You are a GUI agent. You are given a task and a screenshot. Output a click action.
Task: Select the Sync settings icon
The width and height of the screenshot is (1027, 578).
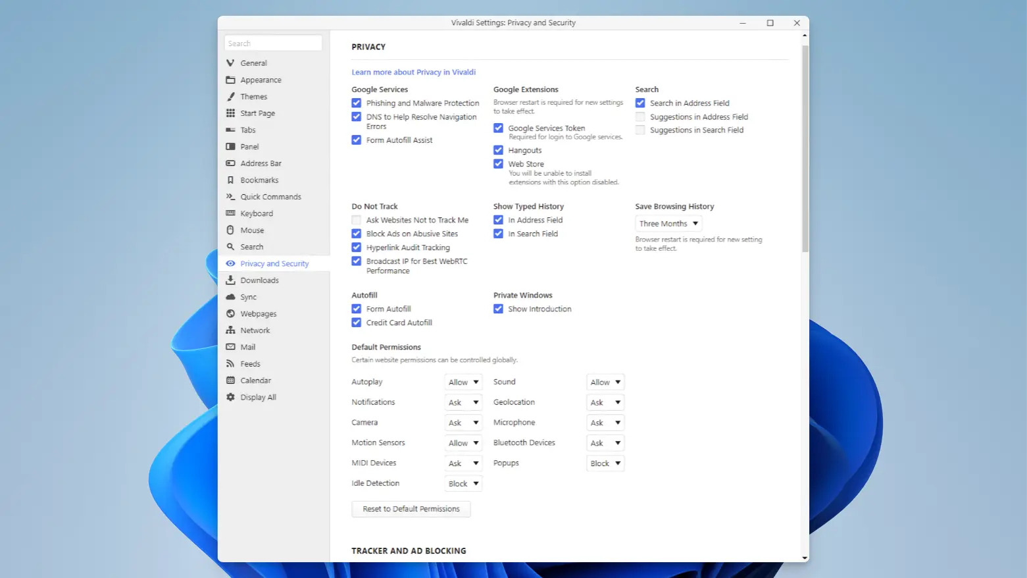click(x=249, y=297)
